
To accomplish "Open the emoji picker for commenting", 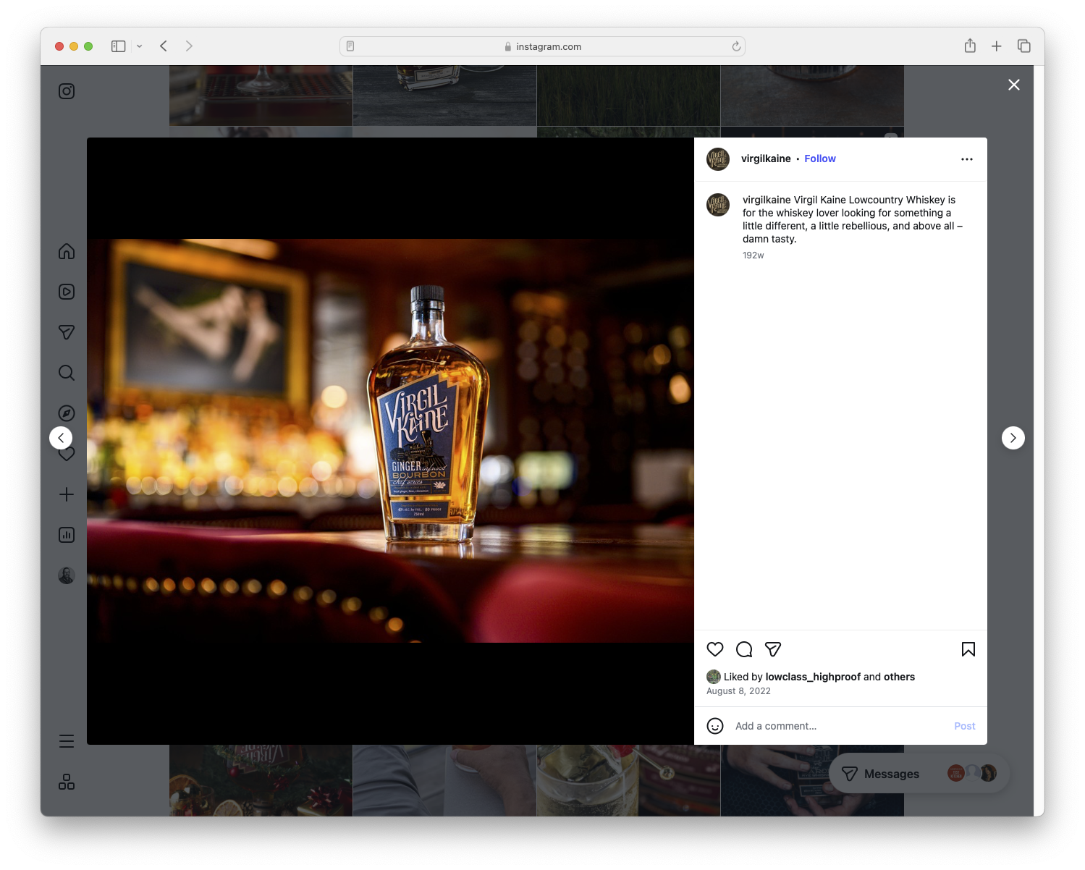I will (715, 725).
